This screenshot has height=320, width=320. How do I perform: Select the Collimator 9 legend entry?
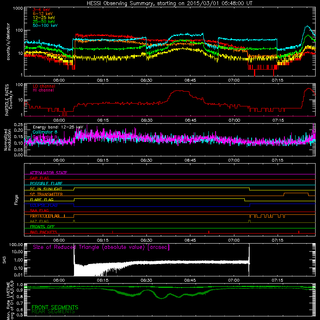45,137
